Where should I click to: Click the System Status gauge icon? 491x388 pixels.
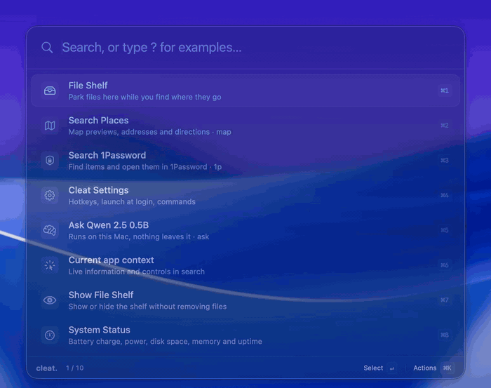50,335
